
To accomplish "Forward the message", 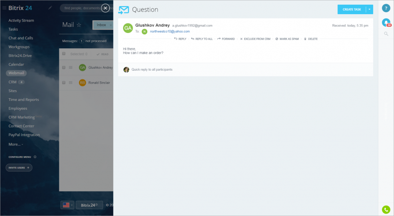I will click(226, 39).
